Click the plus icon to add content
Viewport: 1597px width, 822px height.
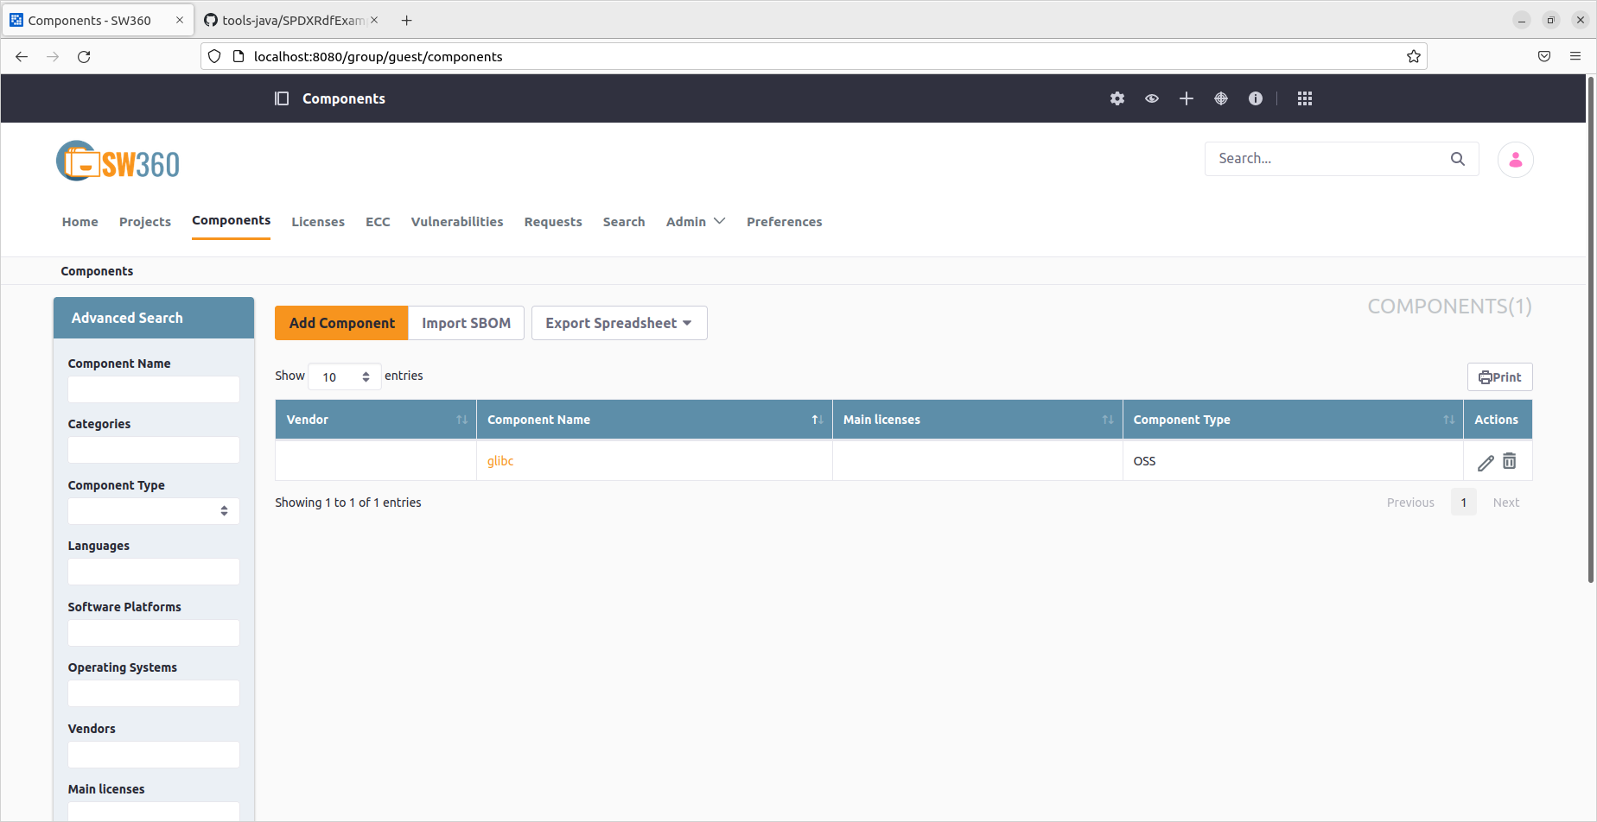(1186, 98)
